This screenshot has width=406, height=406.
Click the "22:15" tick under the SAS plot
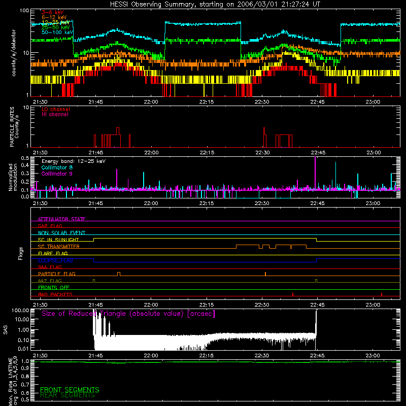(207, 356)
